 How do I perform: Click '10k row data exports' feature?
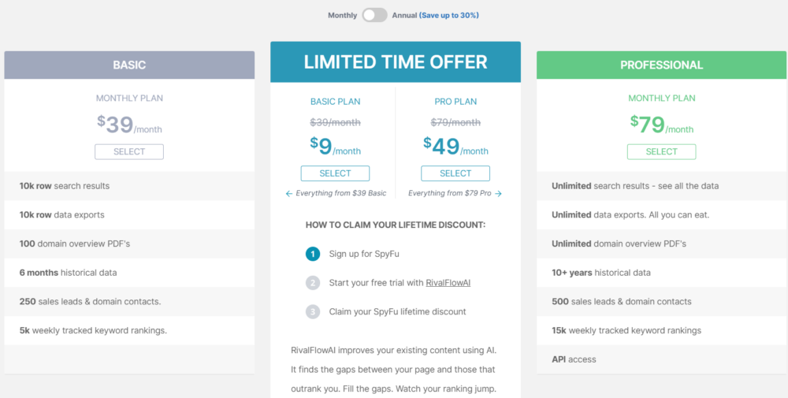[x=129, y=215]
